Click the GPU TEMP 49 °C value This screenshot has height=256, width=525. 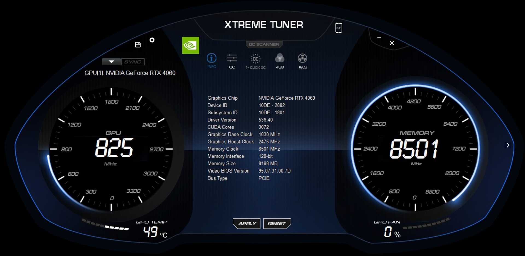(x=155, y=232)
